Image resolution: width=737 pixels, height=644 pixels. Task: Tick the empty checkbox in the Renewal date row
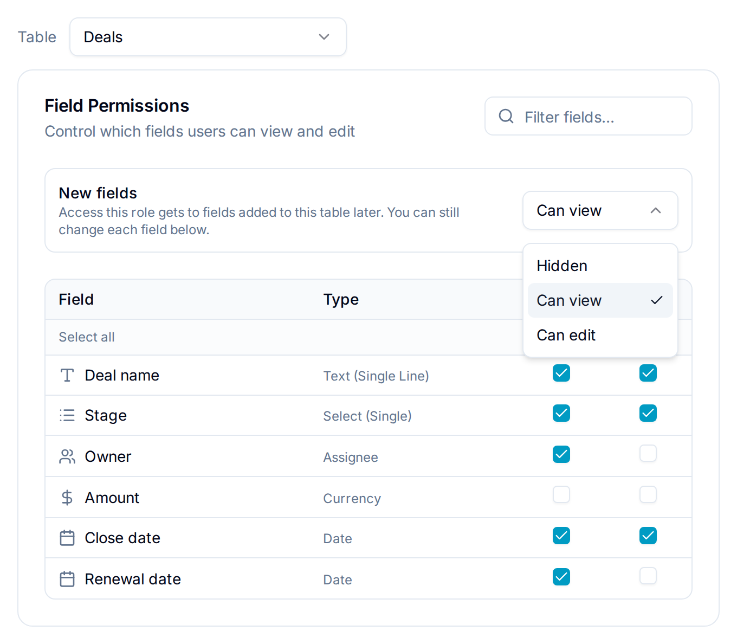[648, 576]
